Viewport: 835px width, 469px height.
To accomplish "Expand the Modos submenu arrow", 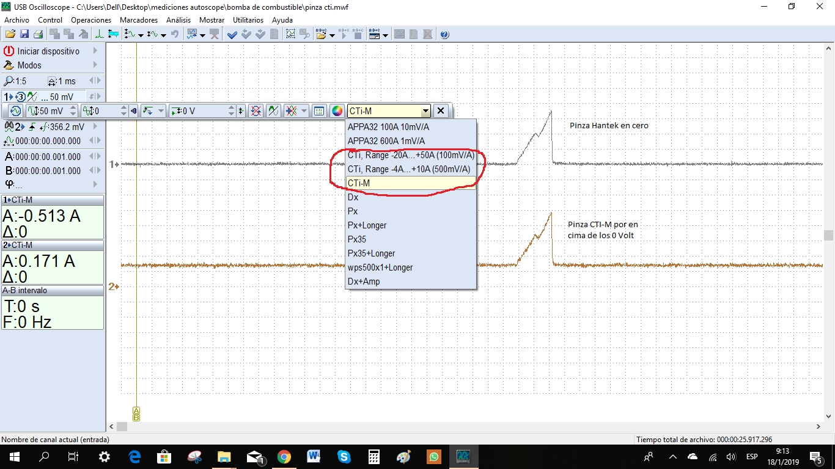I will point(95,65).
